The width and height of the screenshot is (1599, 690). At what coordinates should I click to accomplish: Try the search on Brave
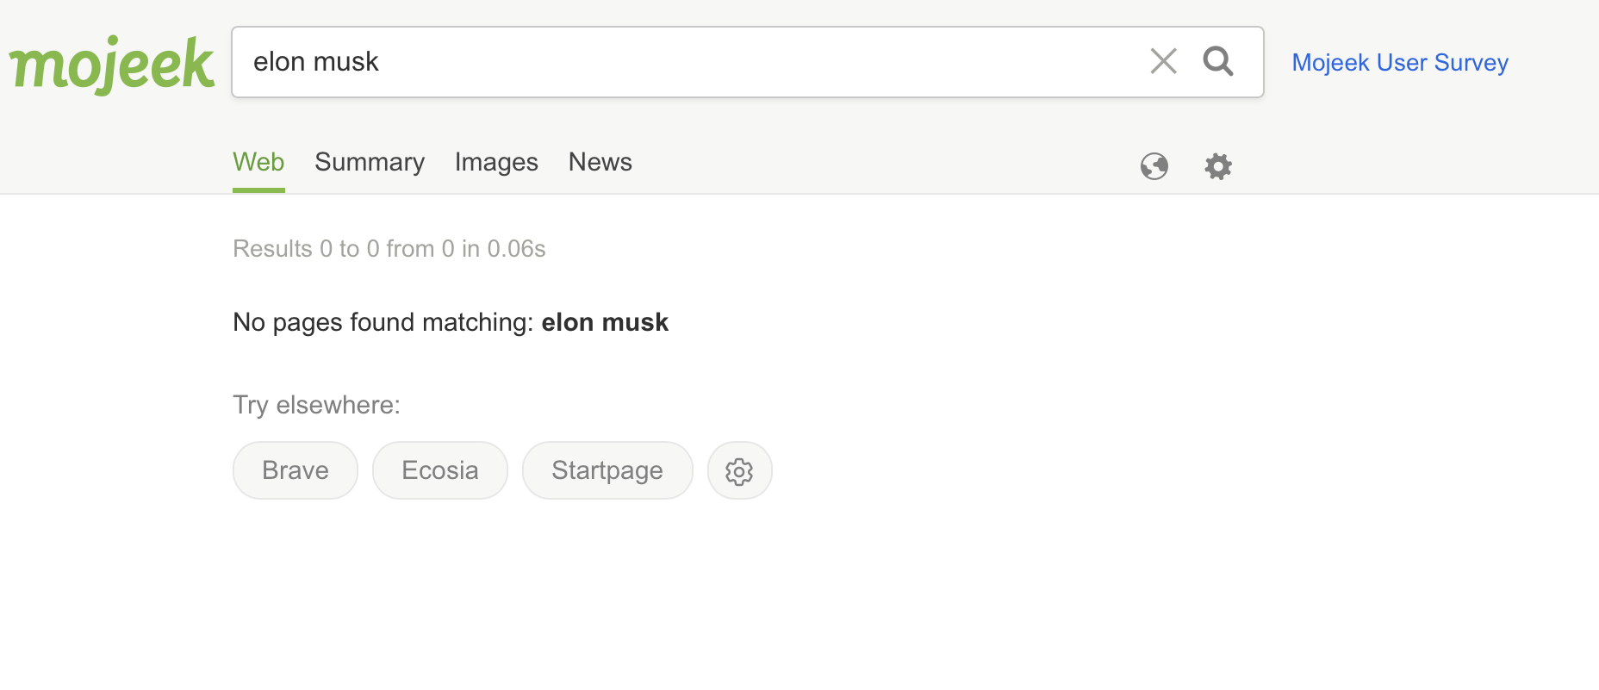(x=296, y=470)
